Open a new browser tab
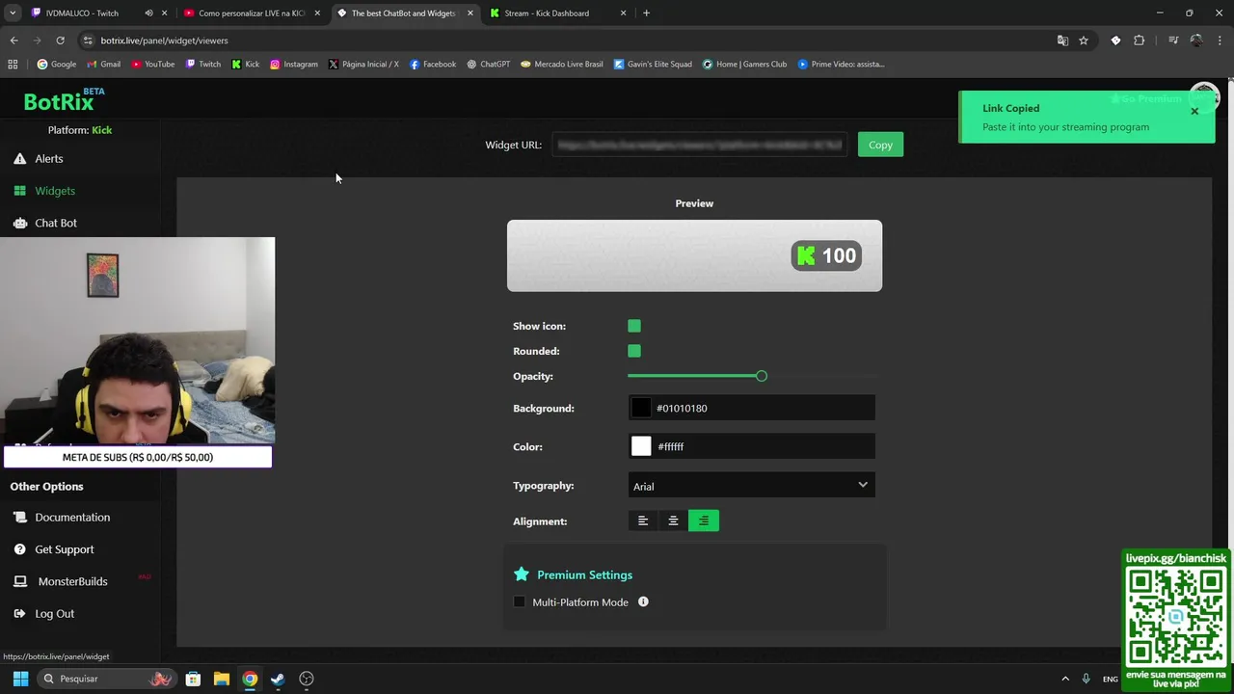Screen dimensions: 1234x694 tap(646, 13)
